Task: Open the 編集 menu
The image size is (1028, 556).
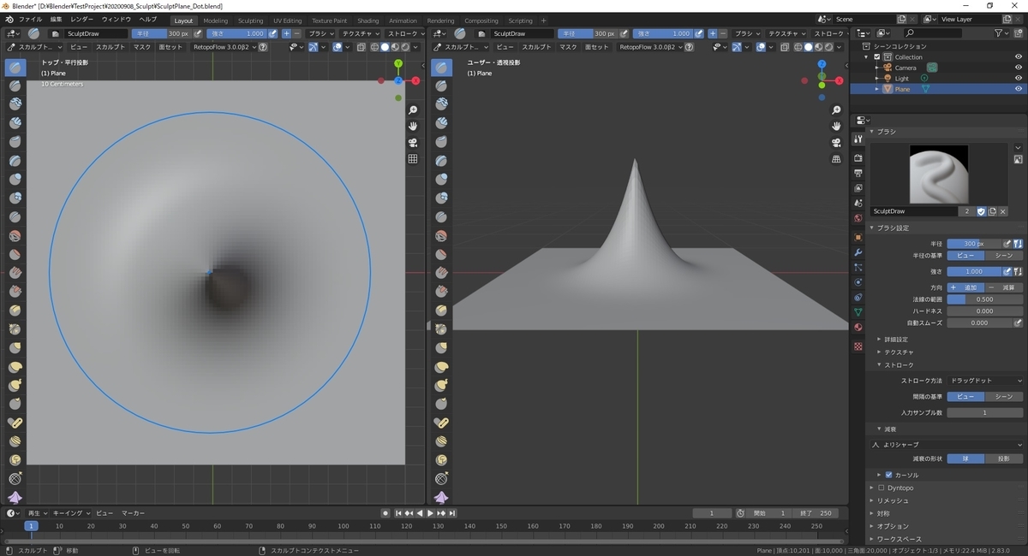Action: tap(56, 19)
